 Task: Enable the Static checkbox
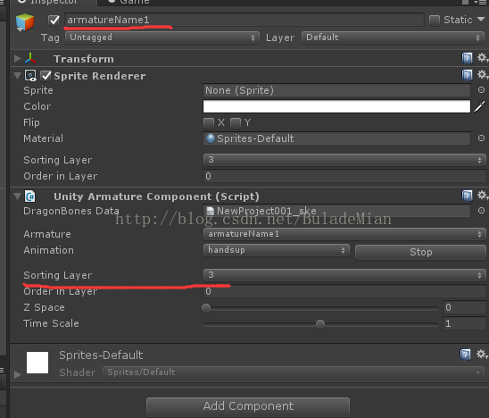[x=434, y=21]
